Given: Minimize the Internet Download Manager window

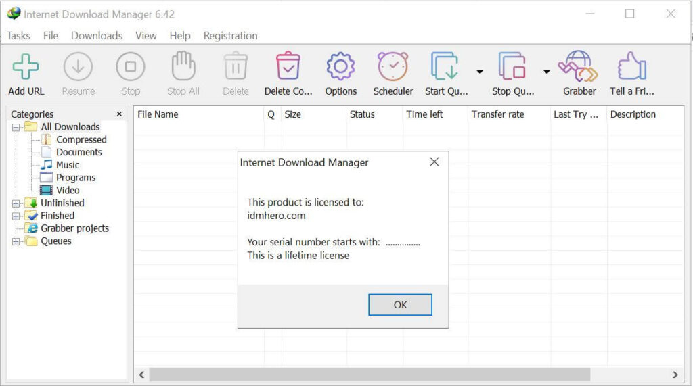Looking at the screenshot, I should [x=590, y=14].
